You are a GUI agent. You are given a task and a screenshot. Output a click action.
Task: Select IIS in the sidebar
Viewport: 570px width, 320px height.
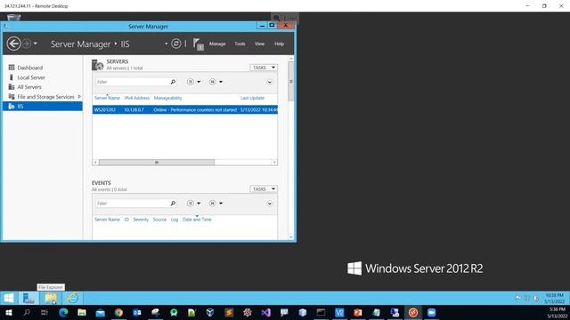pos(43,107)
